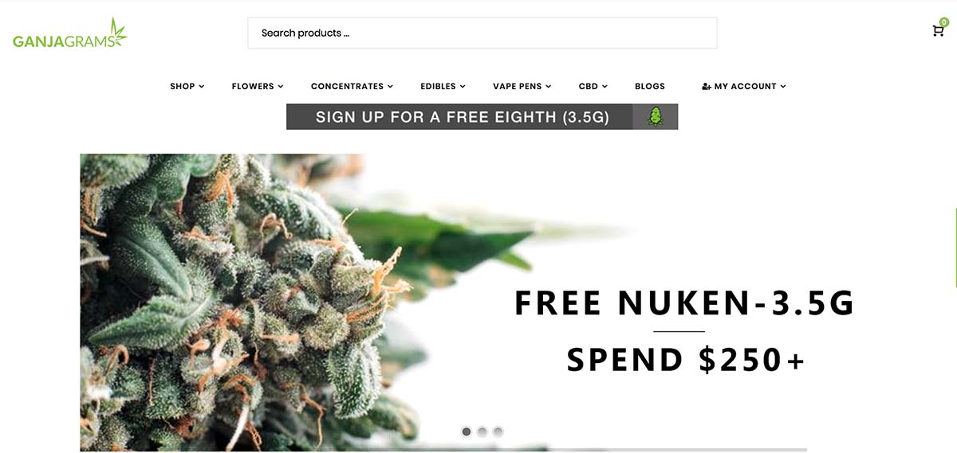Screen dimensions: 957x453
Task: Click the green bud icon in signup banner
Action: [655, 117]
